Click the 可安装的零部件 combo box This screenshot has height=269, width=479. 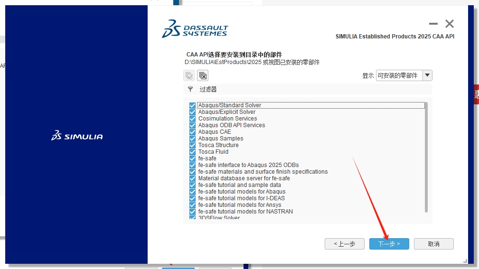(399, 75)
